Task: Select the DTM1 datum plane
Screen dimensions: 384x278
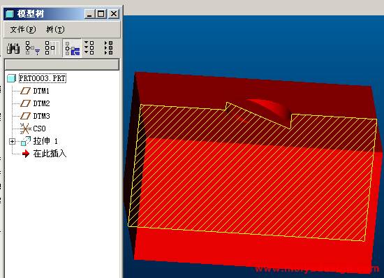Action: (41, 91)
